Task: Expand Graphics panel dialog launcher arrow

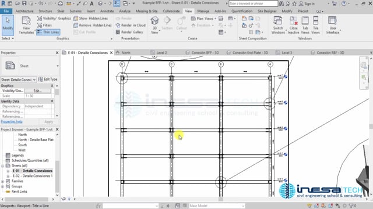Action: click(x=111, y=39)
